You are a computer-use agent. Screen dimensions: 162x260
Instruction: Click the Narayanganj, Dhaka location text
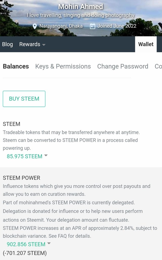click(x=61, y=26)
